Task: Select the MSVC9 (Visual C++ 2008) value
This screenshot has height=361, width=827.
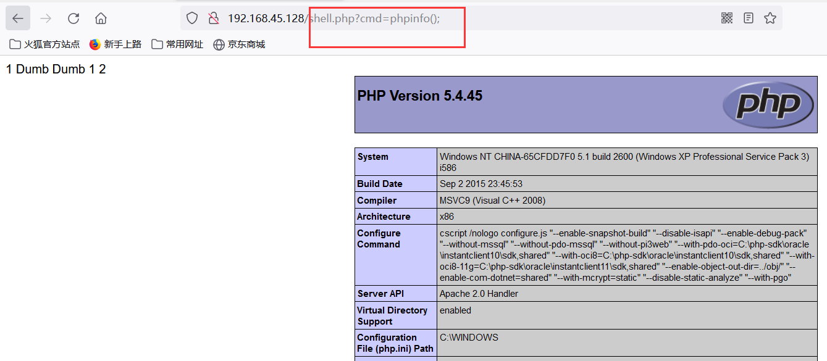Action: pos(492,201)
